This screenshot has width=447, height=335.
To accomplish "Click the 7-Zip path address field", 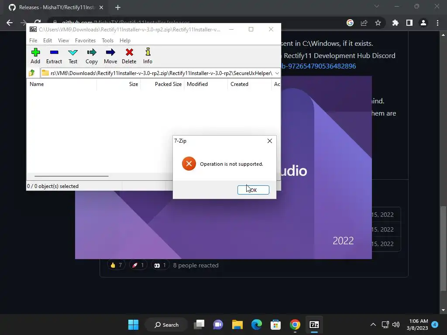I will coord(161,73).
